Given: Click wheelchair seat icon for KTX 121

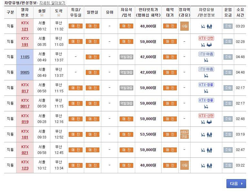Looking at the screenshot, I should click(203, 26).
